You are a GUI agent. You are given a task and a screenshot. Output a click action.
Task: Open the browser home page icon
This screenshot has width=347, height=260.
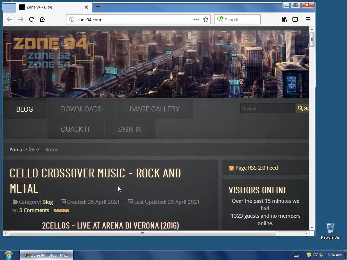pyautogui.click(x=42, y=19)
